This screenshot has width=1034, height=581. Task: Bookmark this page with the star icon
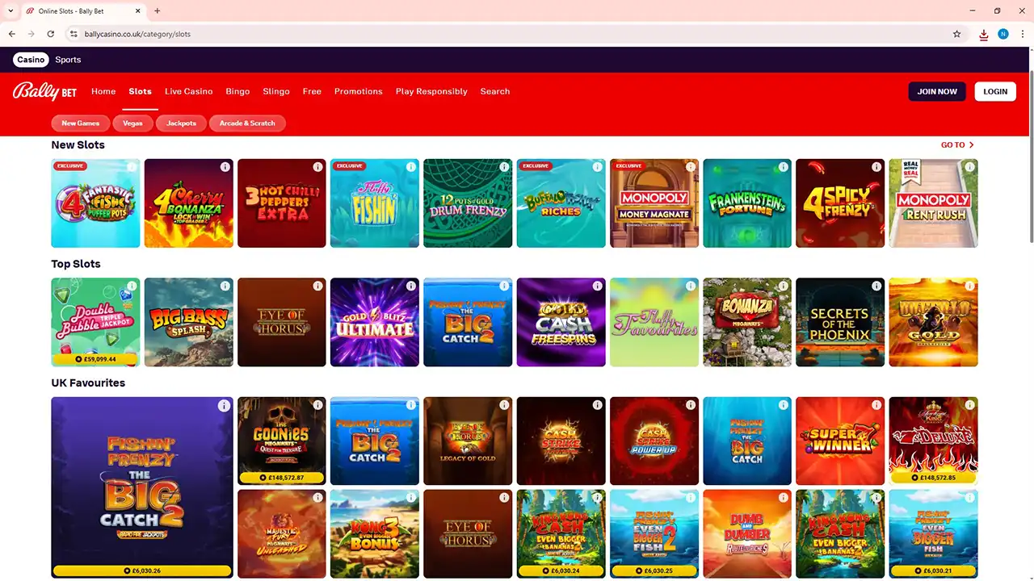pos(957,34)
